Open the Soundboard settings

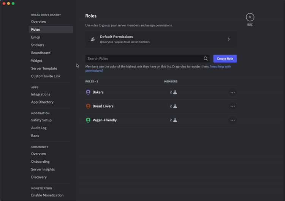[41, 53]
